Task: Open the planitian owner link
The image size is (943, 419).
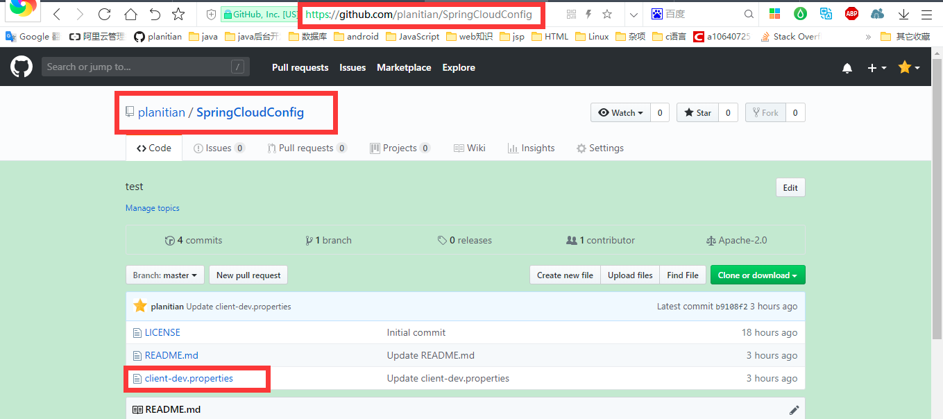Action: click(162, 112)
